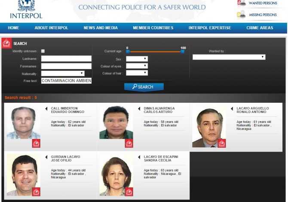Open the Nationality dropdown
Image resolution: width=288 pixels, height=202 pixels.
pos(63,73)
